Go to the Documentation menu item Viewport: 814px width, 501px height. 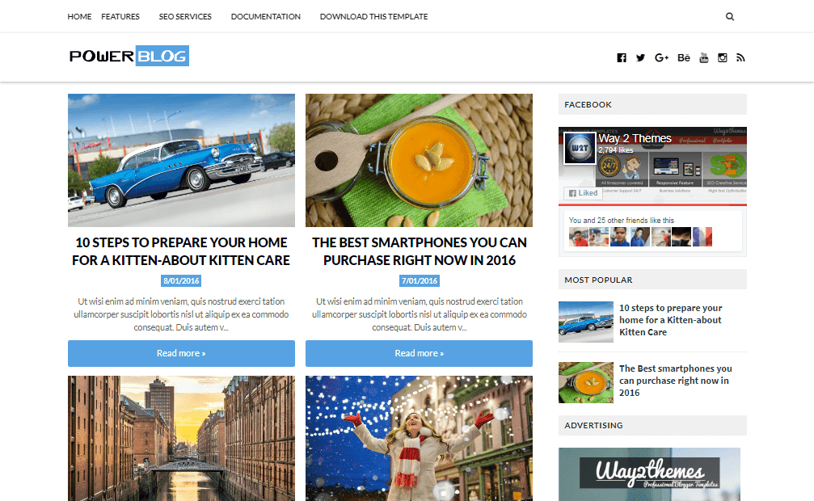click(x=266, y=17)
